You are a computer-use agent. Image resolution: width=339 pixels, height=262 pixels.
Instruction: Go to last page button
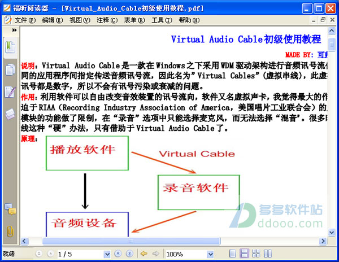coord(129,254)
